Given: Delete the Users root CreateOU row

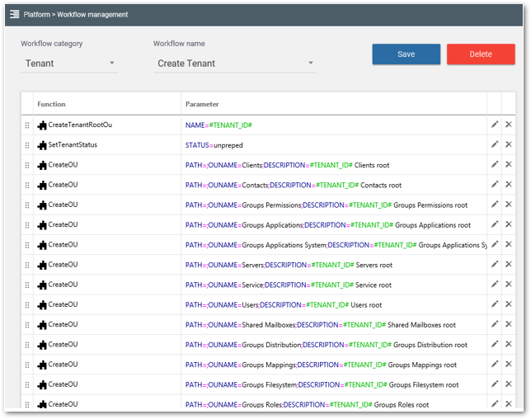Looking at the screenshot, I should tap(508, 304).
